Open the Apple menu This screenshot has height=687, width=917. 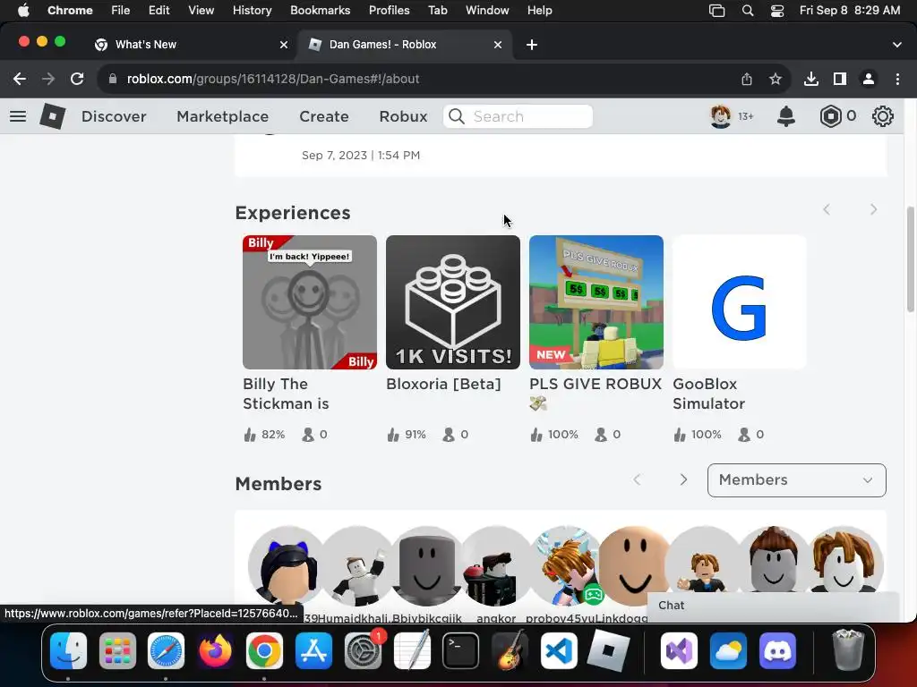tap(22, 11)
